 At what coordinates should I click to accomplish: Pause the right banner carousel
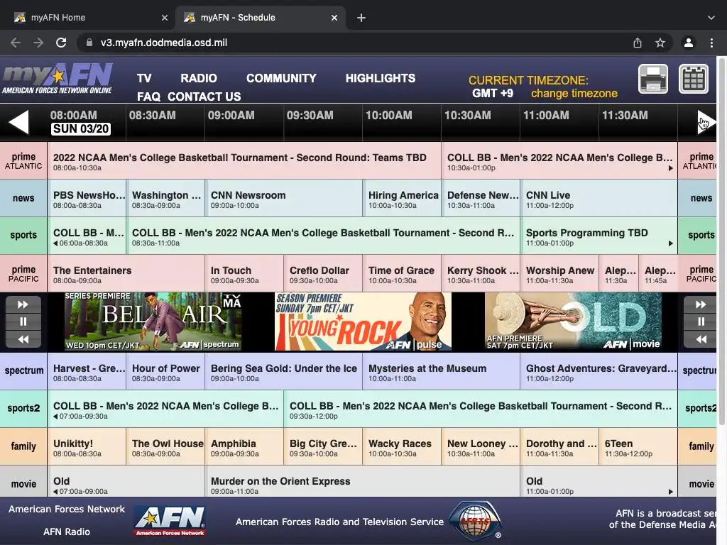(701, 321)
